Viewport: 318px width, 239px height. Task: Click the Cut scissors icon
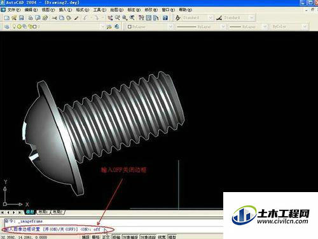(54, 18)
